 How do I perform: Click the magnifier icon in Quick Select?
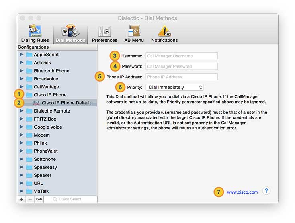pyautogui.click(x=55, y=199)
